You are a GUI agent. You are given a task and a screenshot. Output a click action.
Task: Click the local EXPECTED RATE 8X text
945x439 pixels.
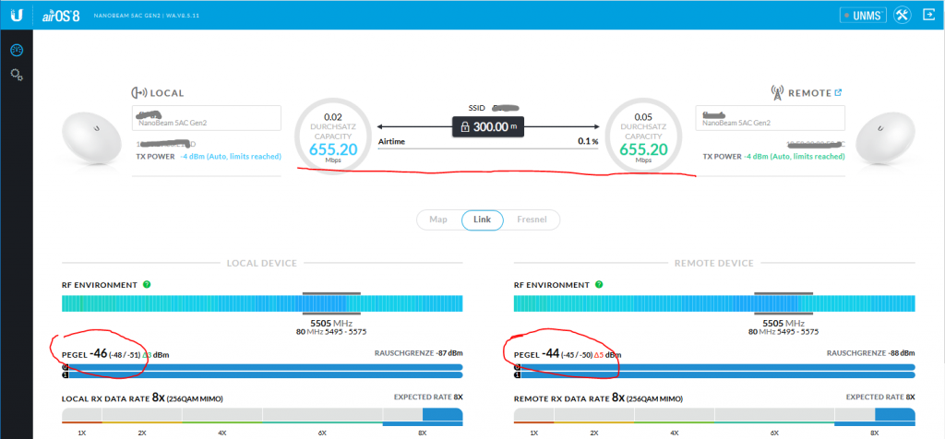428,397
